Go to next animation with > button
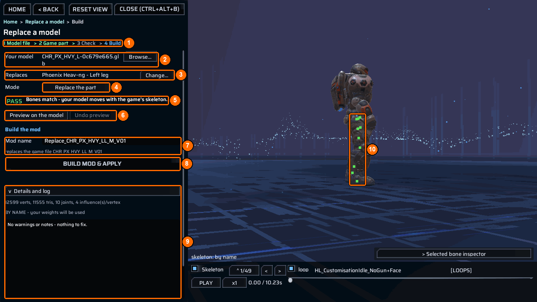This screenshot has width=537, height=302. pyautogui.click(x=280, y=271)
